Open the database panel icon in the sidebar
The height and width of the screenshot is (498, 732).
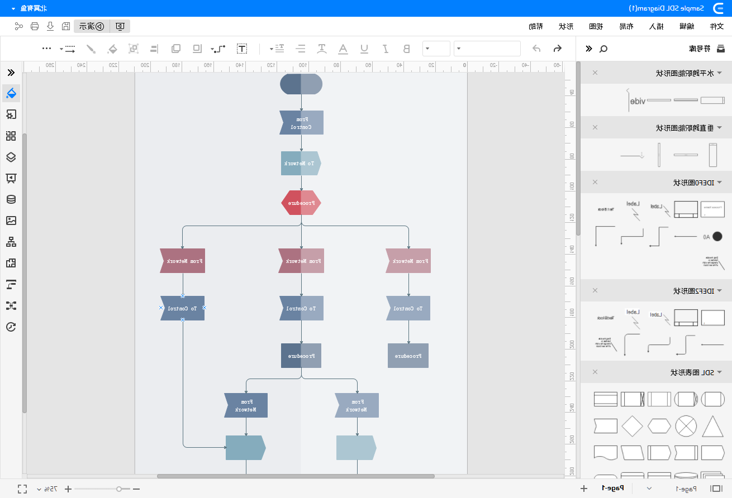(11, 199)
